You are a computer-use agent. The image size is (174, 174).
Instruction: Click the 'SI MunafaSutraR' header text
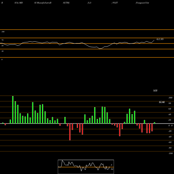[43, 3]
